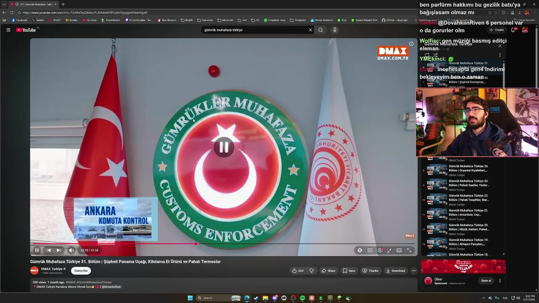Open more actions three-dot menu
539x303 pixels.
pyautogui.click(x=414, y=271)
